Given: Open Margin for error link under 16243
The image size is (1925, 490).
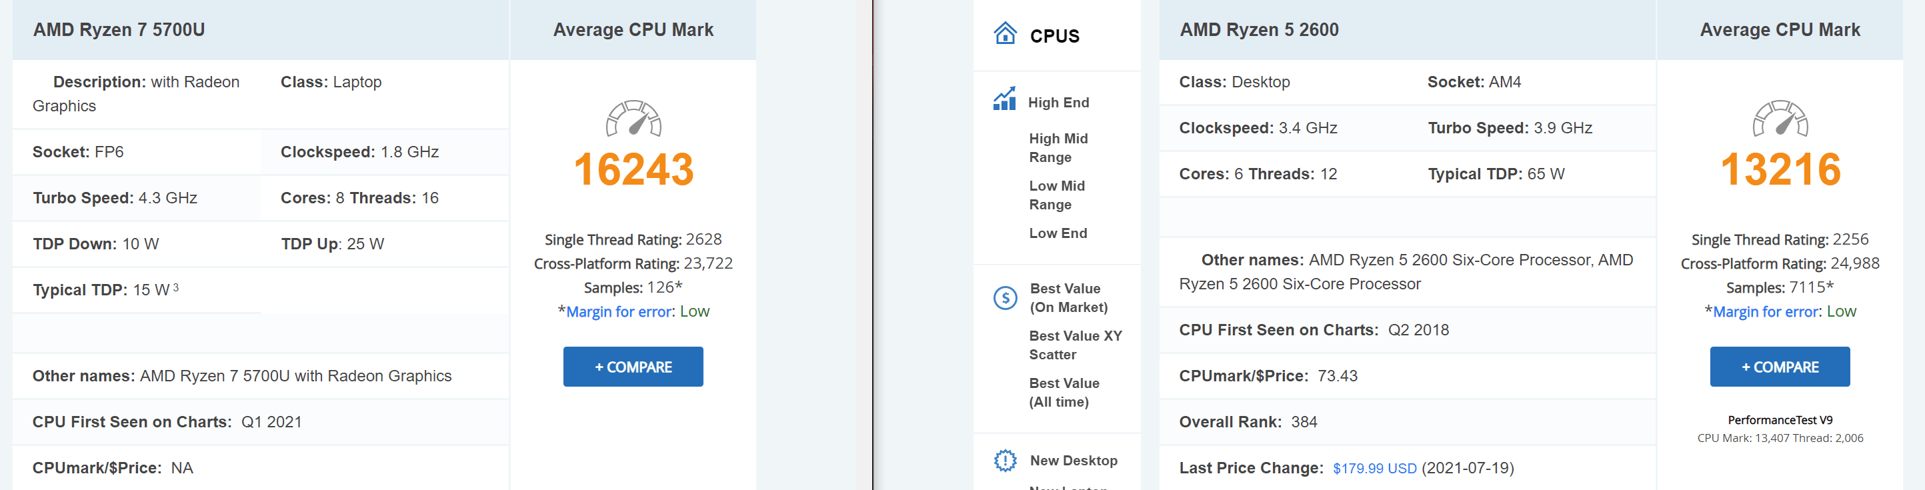Looking at the screenshot, I should tap(619, 312).
